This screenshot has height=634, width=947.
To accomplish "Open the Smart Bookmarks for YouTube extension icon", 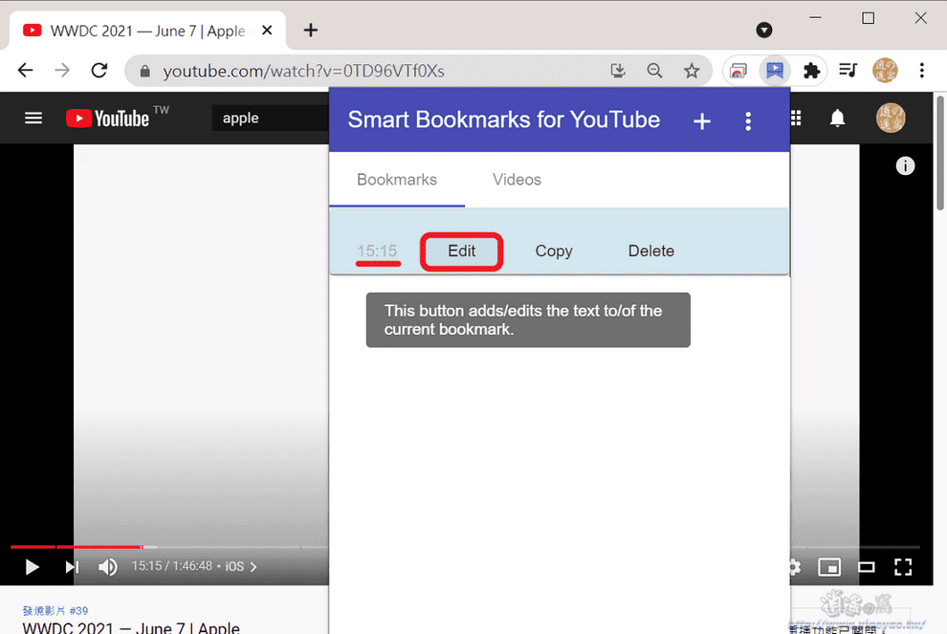I will 775,70.
